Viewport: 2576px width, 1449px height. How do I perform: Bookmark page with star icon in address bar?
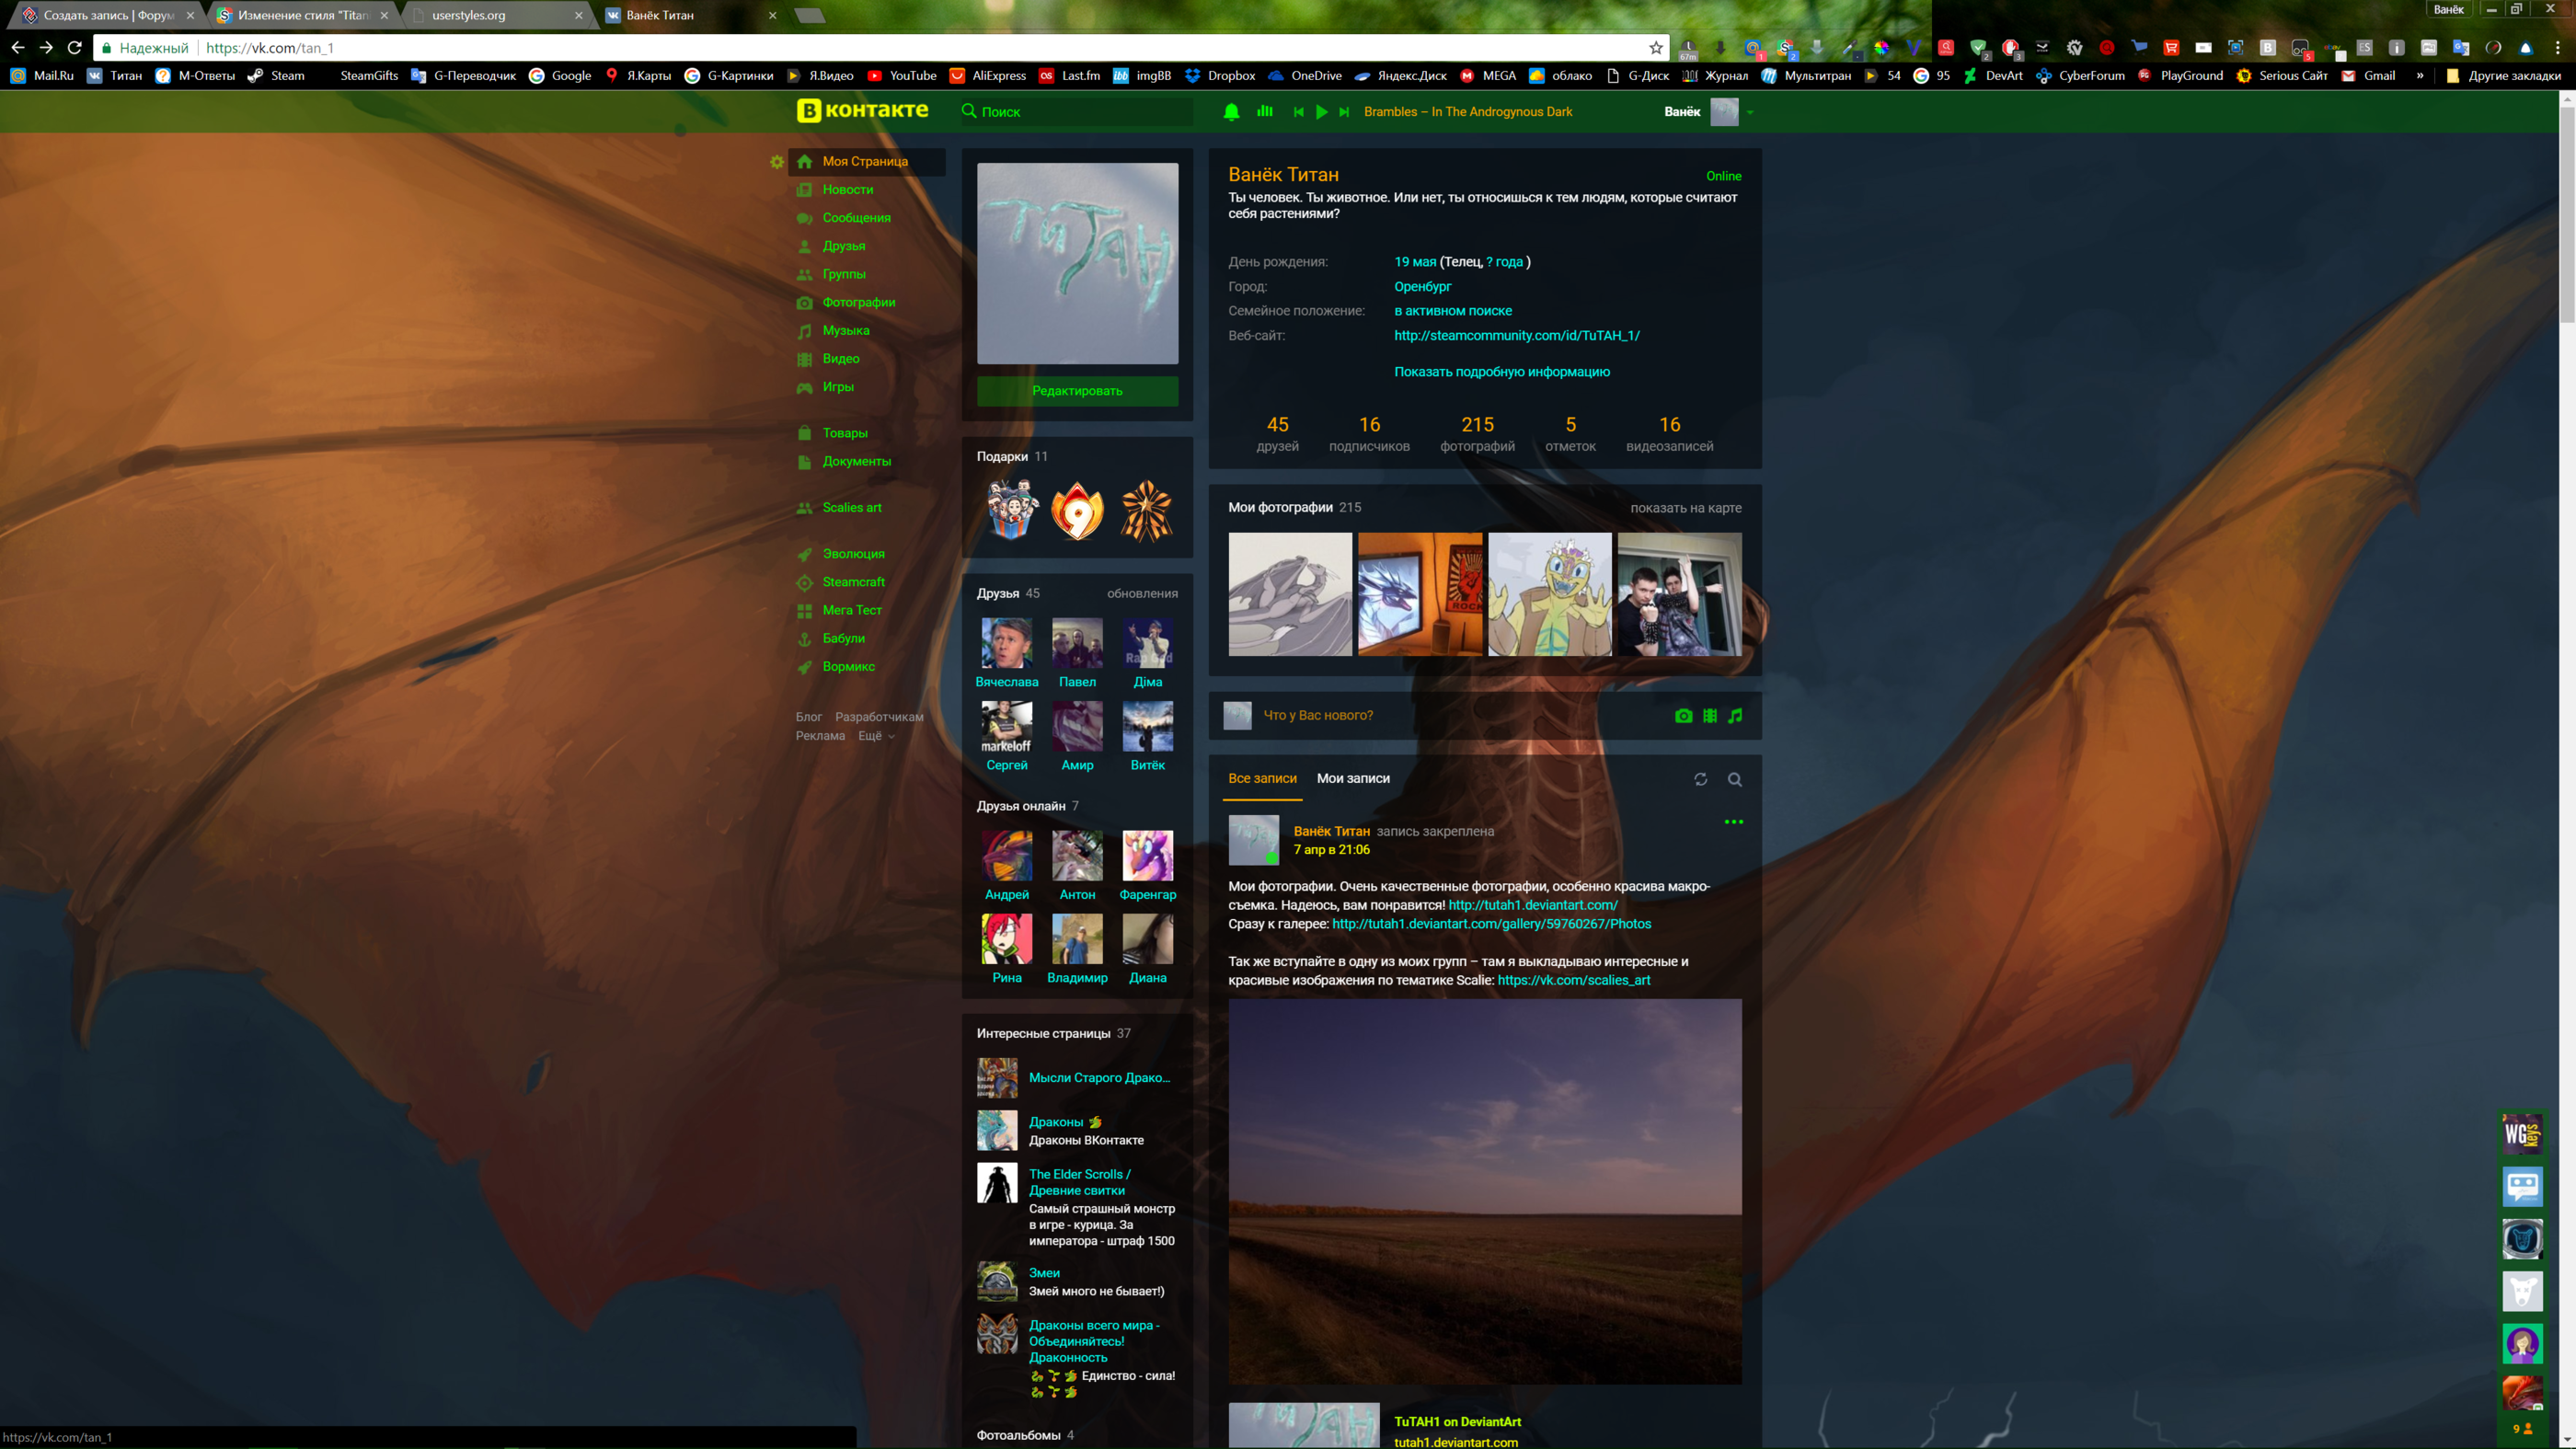[x=1656, y=47]
